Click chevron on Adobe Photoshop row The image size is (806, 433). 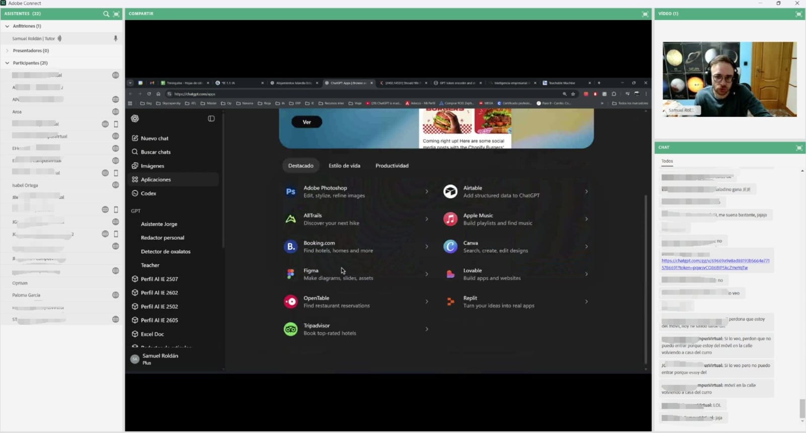coord(427,191)
